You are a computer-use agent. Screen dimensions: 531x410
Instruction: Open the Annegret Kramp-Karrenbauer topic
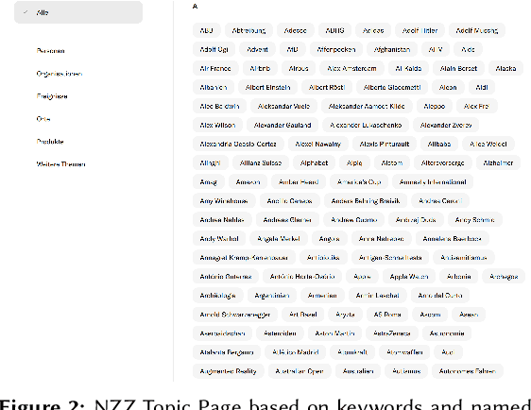244,258
